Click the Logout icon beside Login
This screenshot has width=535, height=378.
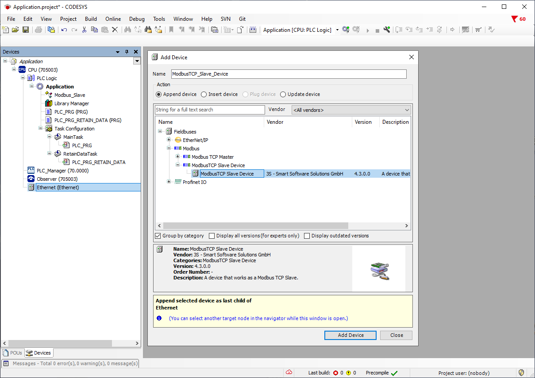355,30
